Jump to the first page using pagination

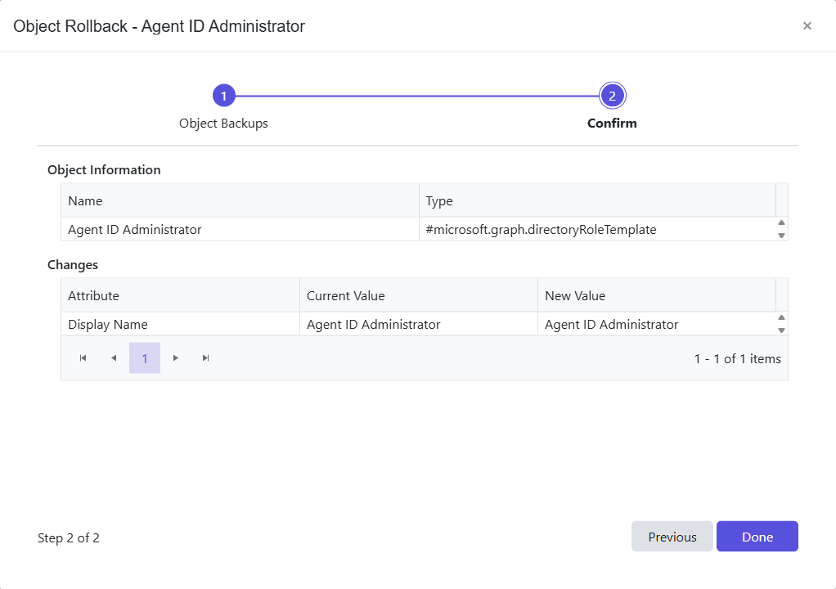(x=82, y=357)
